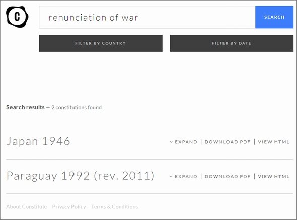Open the About Constitute footer link
The width and height of the screenshot is (297, 220).
click(27, 207)
